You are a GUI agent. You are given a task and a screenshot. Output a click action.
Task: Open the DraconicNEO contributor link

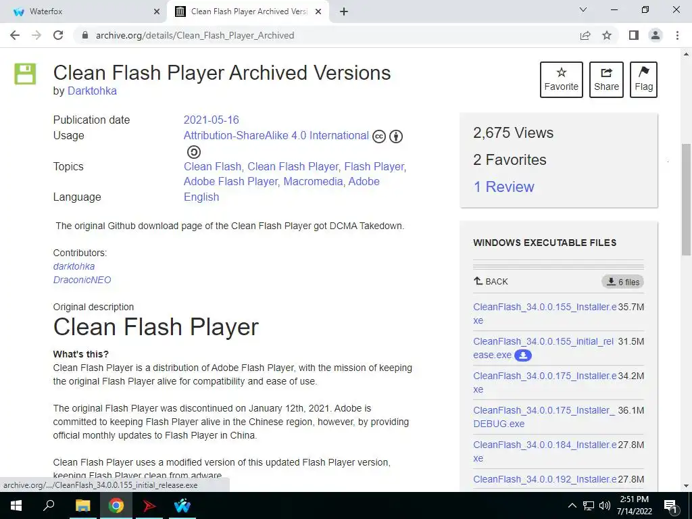[82, 280]
